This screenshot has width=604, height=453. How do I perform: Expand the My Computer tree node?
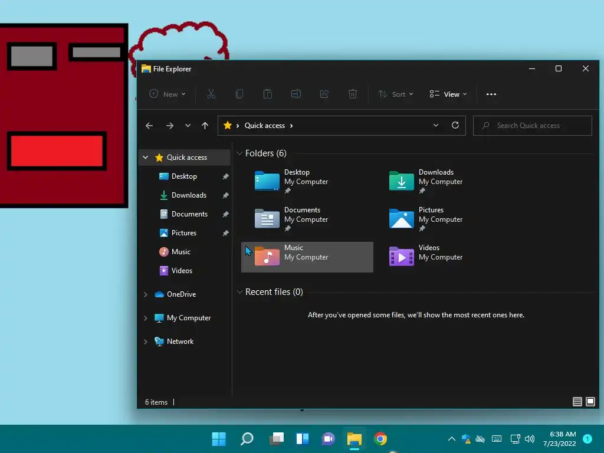click(x=146, y=318)
